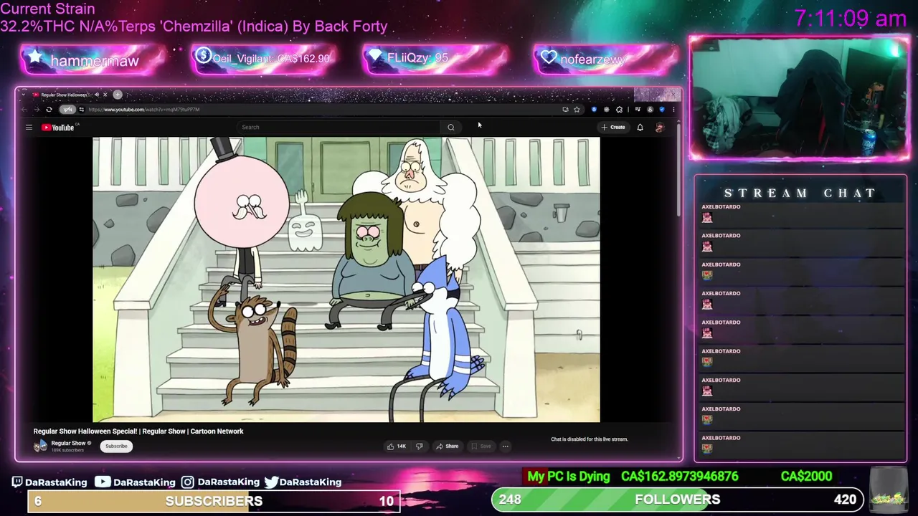Dislike the video with thumbs-down
The image size is (918, 516).
pyautogui.click(x=419, y=446)
